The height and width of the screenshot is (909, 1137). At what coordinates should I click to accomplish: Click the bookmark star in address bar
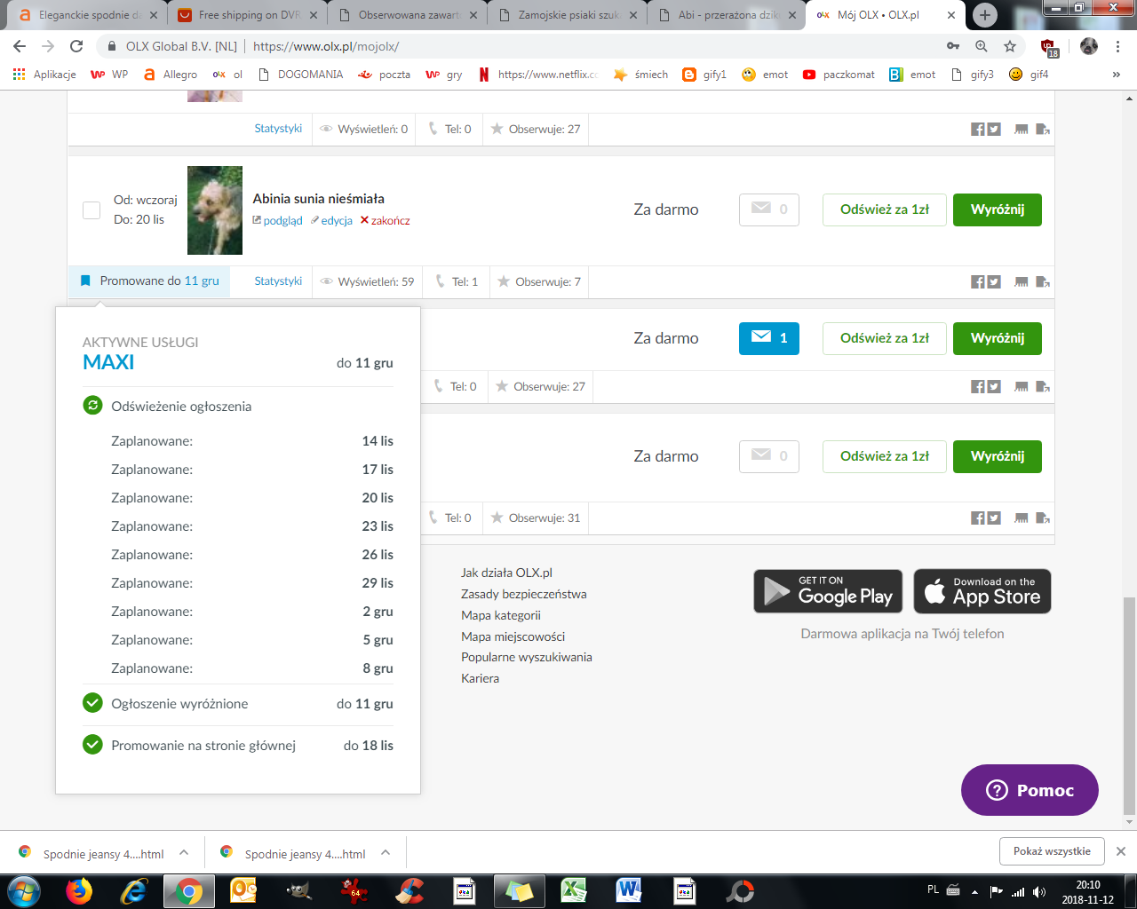pos(1009,46)
